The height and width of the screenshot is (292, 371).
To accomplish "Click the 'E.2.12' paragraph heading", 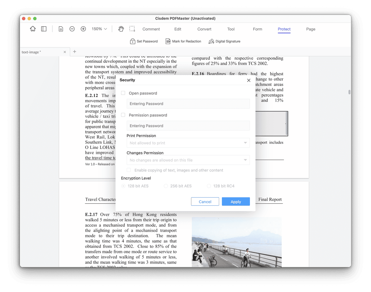I will click(91, 95).
